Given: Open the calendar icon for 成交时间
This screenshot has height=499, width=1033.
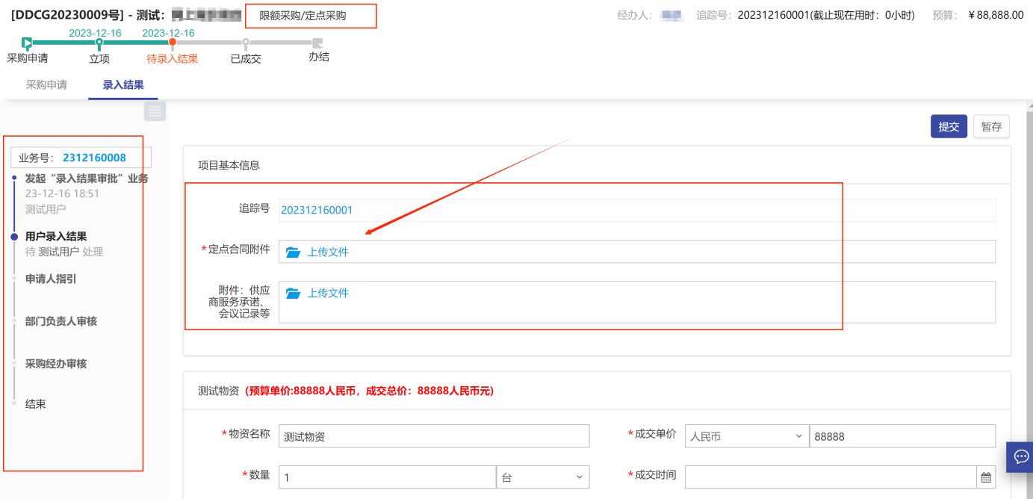Looking at the screenshot, I should click(x=986, y=477).
